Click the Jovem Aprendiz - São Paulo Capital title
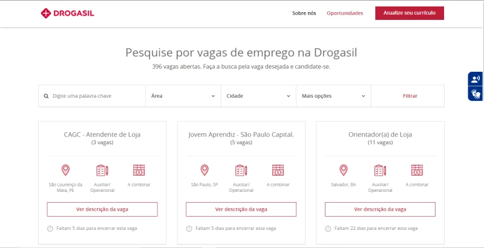This screenshot has width=484, height=248. tap(241, 135)
